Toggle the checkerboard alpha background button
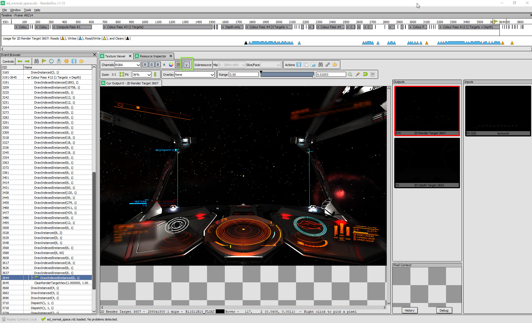Screen dimensions: 532x323 pos(178,65)
